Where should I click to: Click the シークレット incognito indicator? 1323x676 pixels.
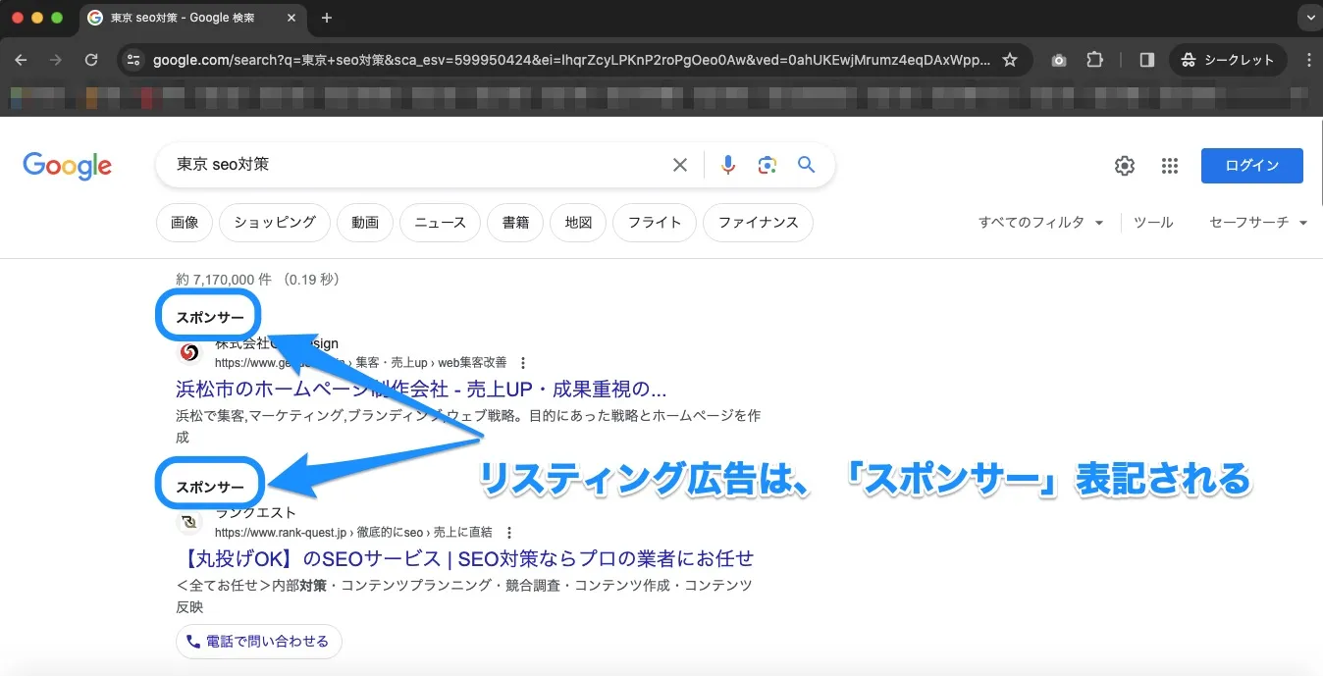click(x=1228, y=60)
